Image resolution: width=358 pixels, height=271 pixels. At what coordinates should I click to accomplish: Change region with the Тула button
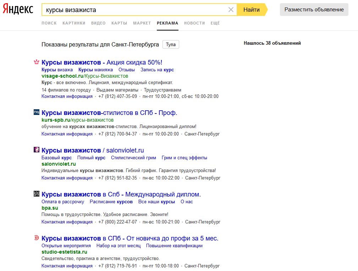coord(171,44)
